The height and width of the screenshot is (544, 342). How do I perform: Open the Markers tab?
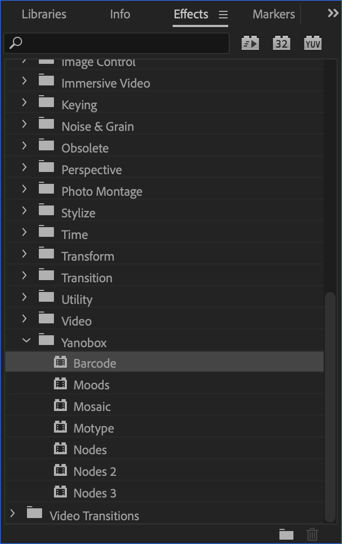tap(273, 15)
